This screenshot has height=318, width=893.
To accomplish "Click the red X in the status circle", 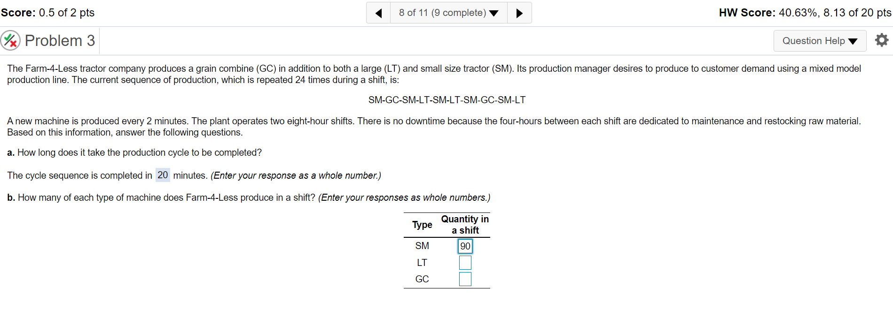I will click(x=14, y=44).
